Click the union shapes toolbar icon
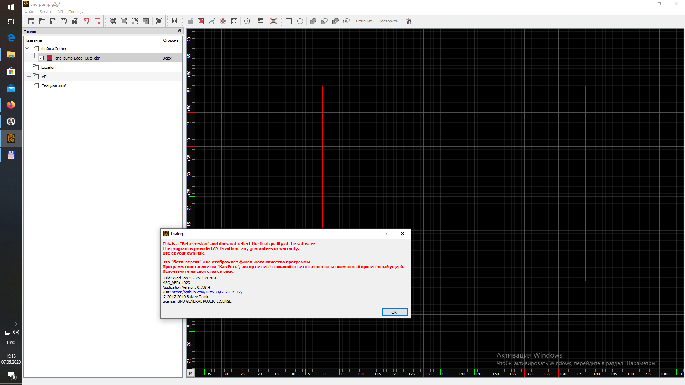685x385 pixels. click(313, 21)
